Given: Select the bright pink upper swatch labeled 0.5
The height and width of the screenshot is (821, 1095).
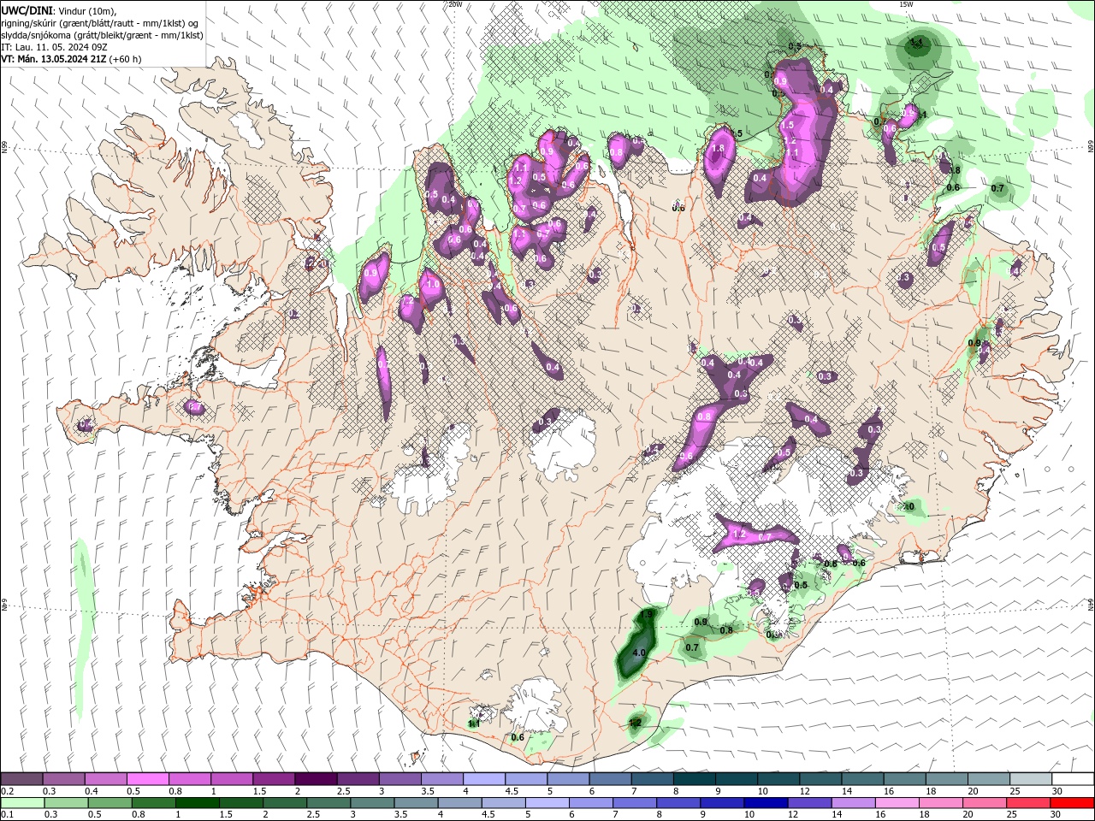Looking at the screenshot, I should point(147,779).
